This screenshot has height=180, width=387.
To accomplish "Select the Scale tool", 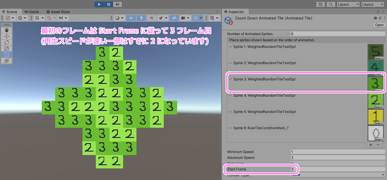I will [x=7, y=48].
